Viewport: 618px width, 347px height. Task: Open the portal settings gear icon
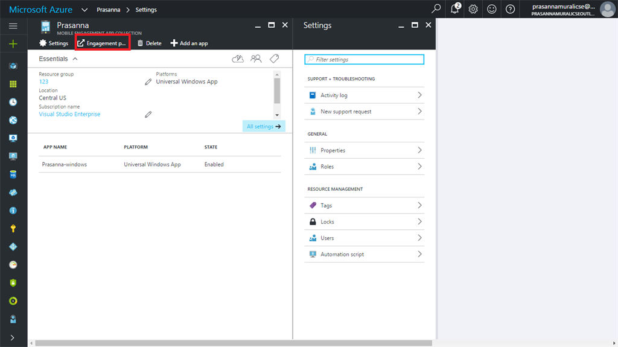click(x=473, y=9)
